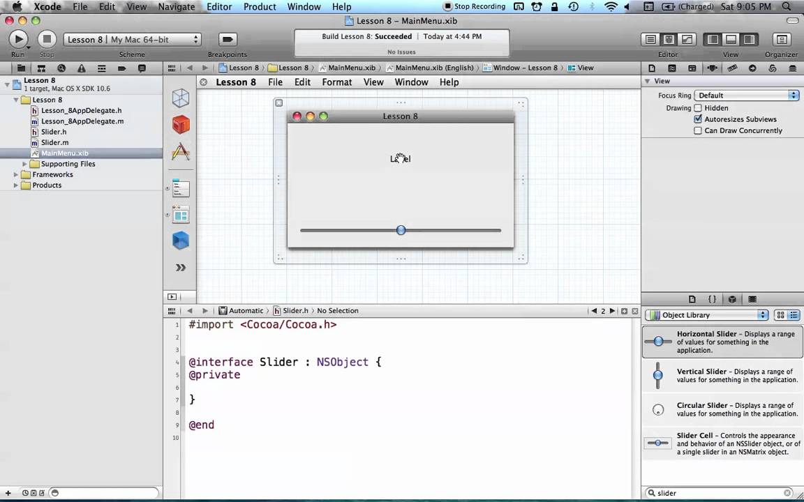The image size is (804, 502).
Task: Open the Media library filmstrip icon
Action: coord(752,299)
